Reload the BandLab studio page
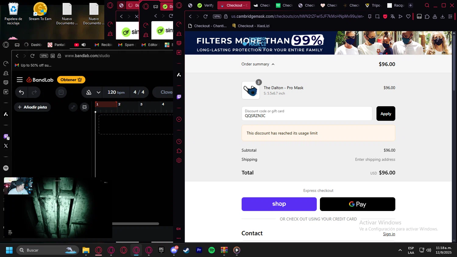457x257 pixels. coord(32,56)
